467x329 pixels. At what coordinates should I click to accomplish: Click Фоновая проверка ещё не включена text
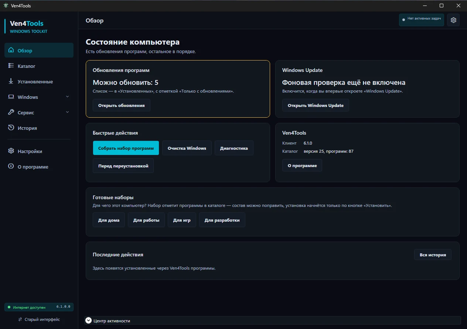point(344,82)
